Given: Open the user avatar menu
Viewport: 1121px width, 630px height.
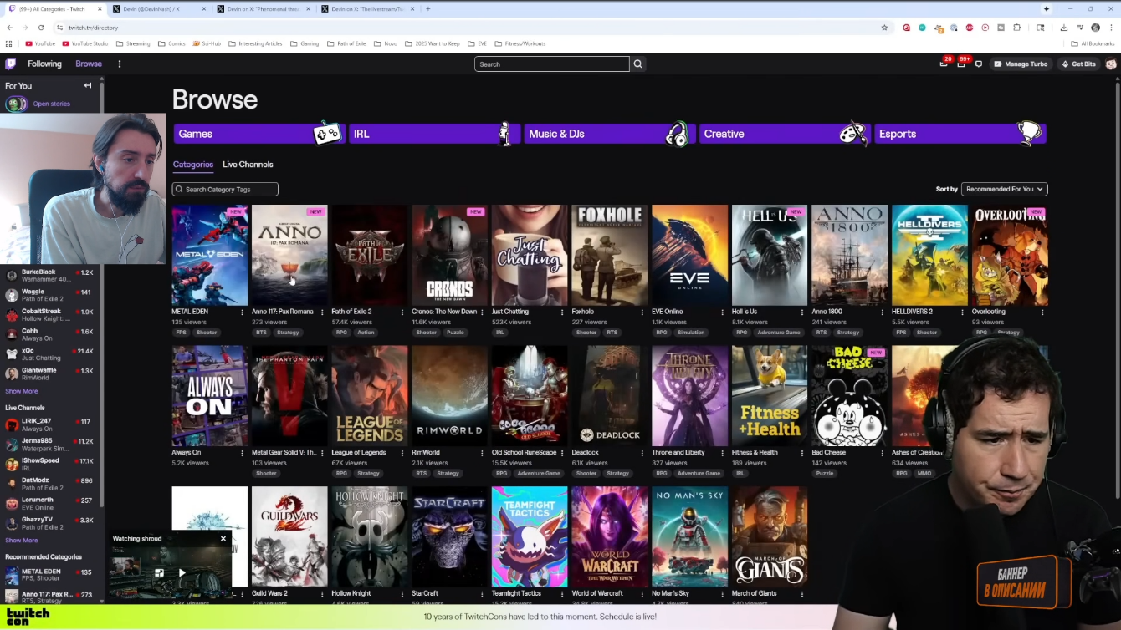Looking at the screenshot, I should [1111, 64].
